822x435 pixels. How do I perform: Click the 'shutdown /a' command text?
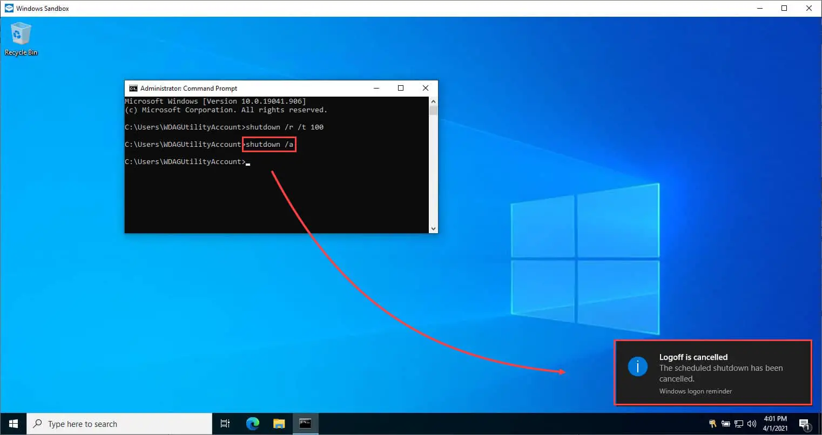[x=269, y=145]
